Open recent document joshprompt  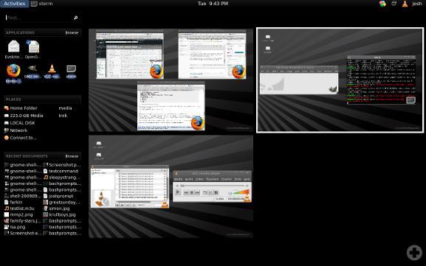(58, 196)
